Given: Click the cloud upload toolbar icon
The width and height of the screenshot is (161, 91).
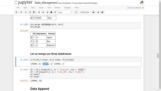Looking at the screenshot, I should click(93, 12).
